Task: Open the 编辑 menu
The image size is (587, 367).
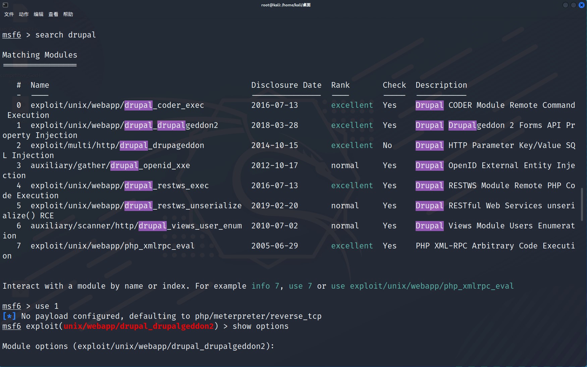Action: click(39, 14)
